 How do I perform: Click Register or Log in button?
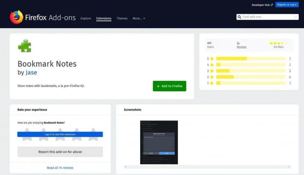[x=287, y=5]
